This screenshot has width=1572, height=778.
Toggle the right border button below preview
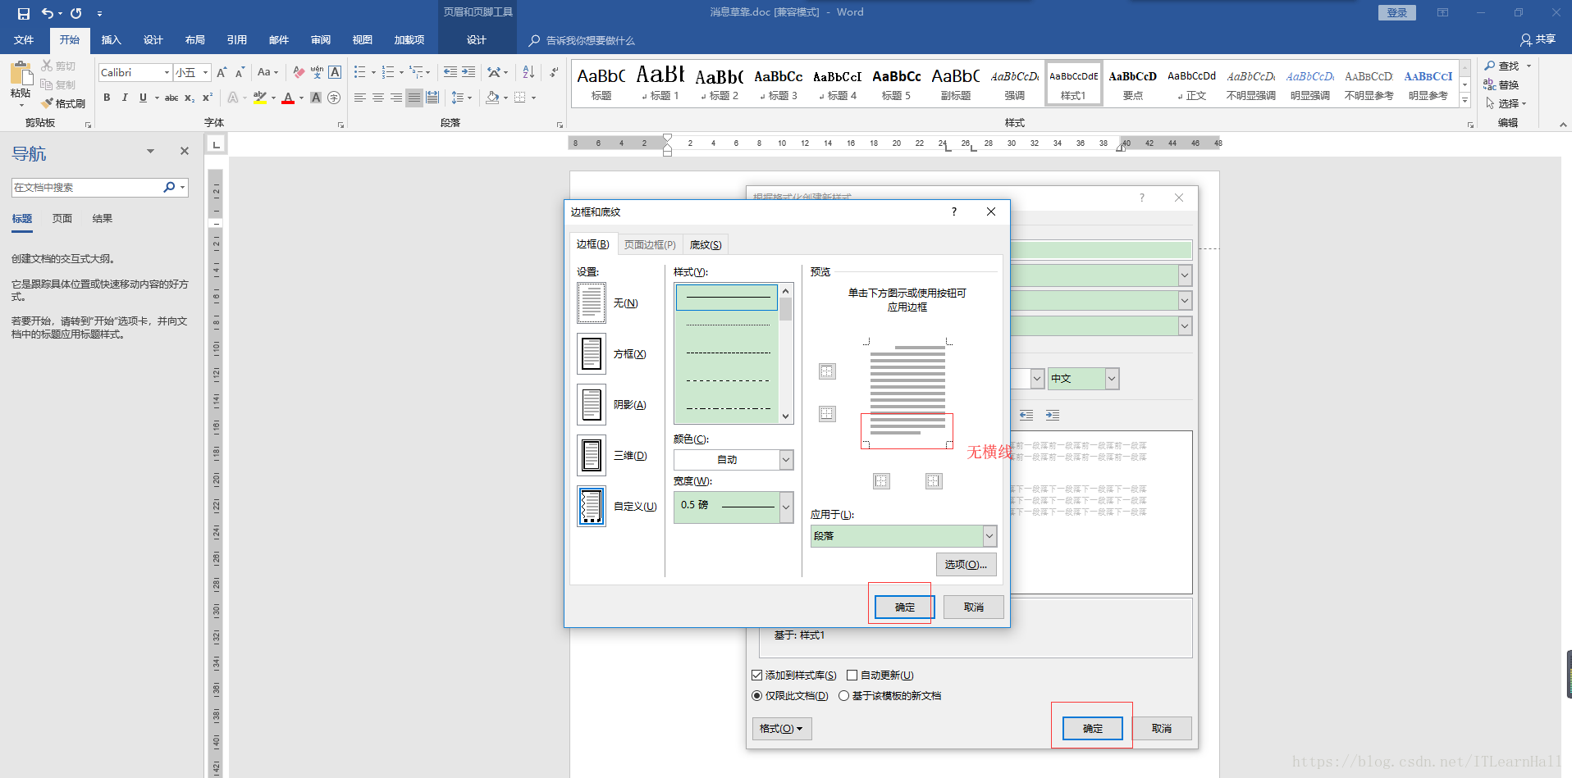pos(934,481)
